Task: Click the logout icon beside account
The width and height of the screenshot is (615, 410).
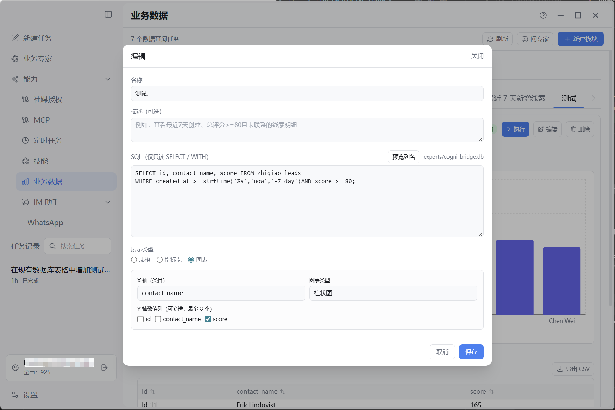Action: (x=105, y=368)
